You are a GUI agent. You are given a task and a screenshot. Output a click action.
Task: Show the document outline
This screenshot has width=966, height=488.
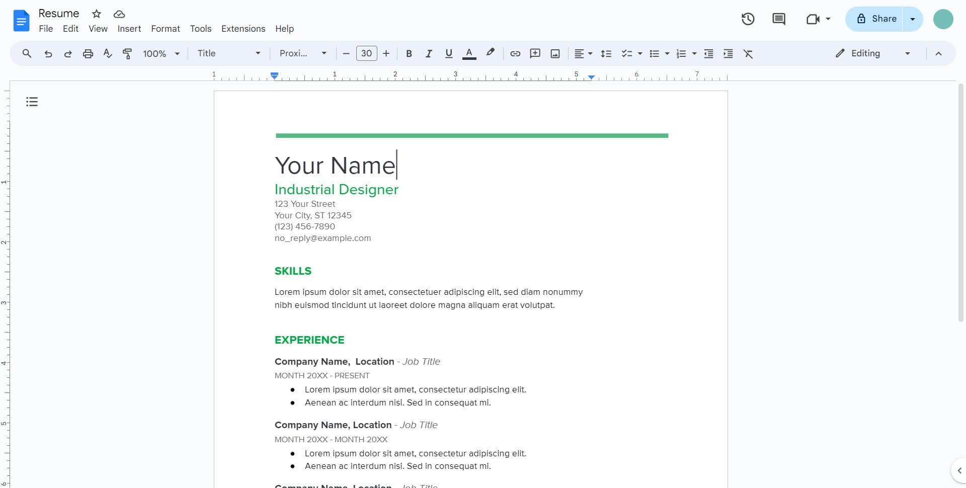coord(32,101)
